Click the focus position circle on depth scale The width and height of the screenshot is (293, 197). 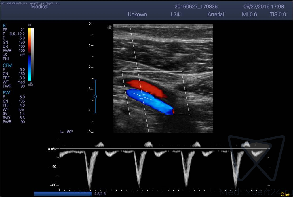tap(95, 96)
